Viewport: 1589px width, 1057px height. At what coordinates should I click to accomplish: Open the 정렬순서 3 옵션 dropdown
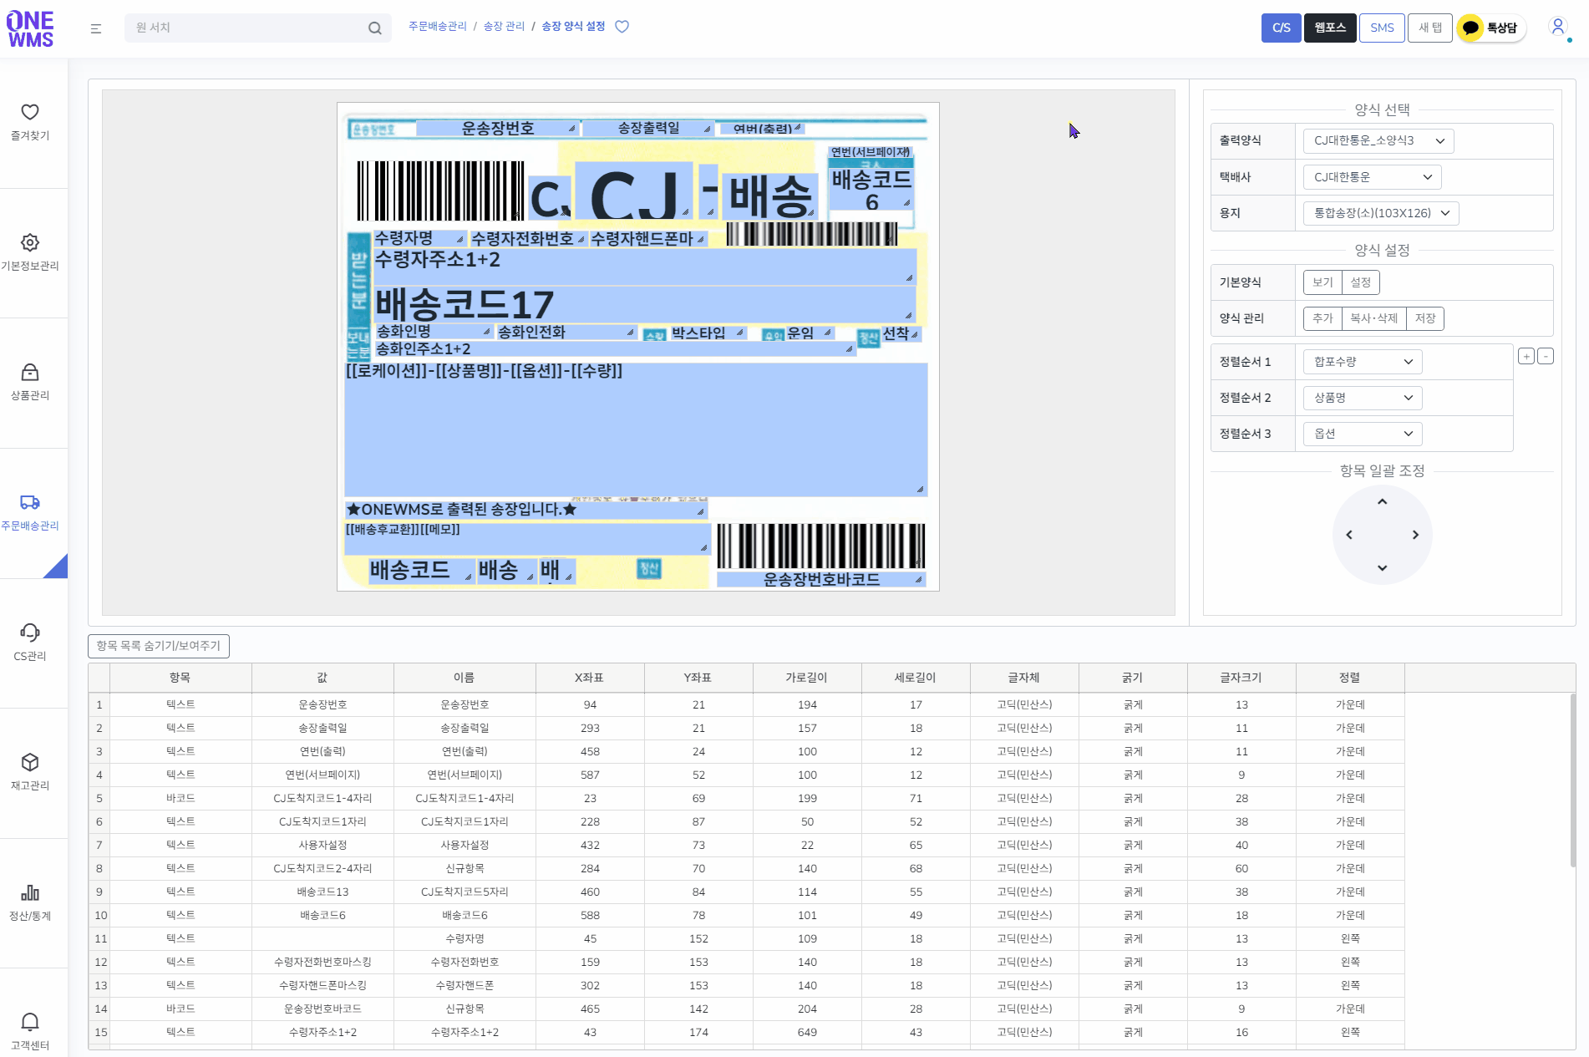coord(1363,434)
